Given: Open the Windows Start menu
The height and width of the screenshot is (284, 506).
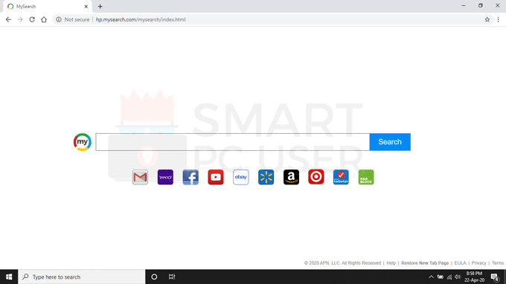Looking at the screenshot, I should coord(9,277).
